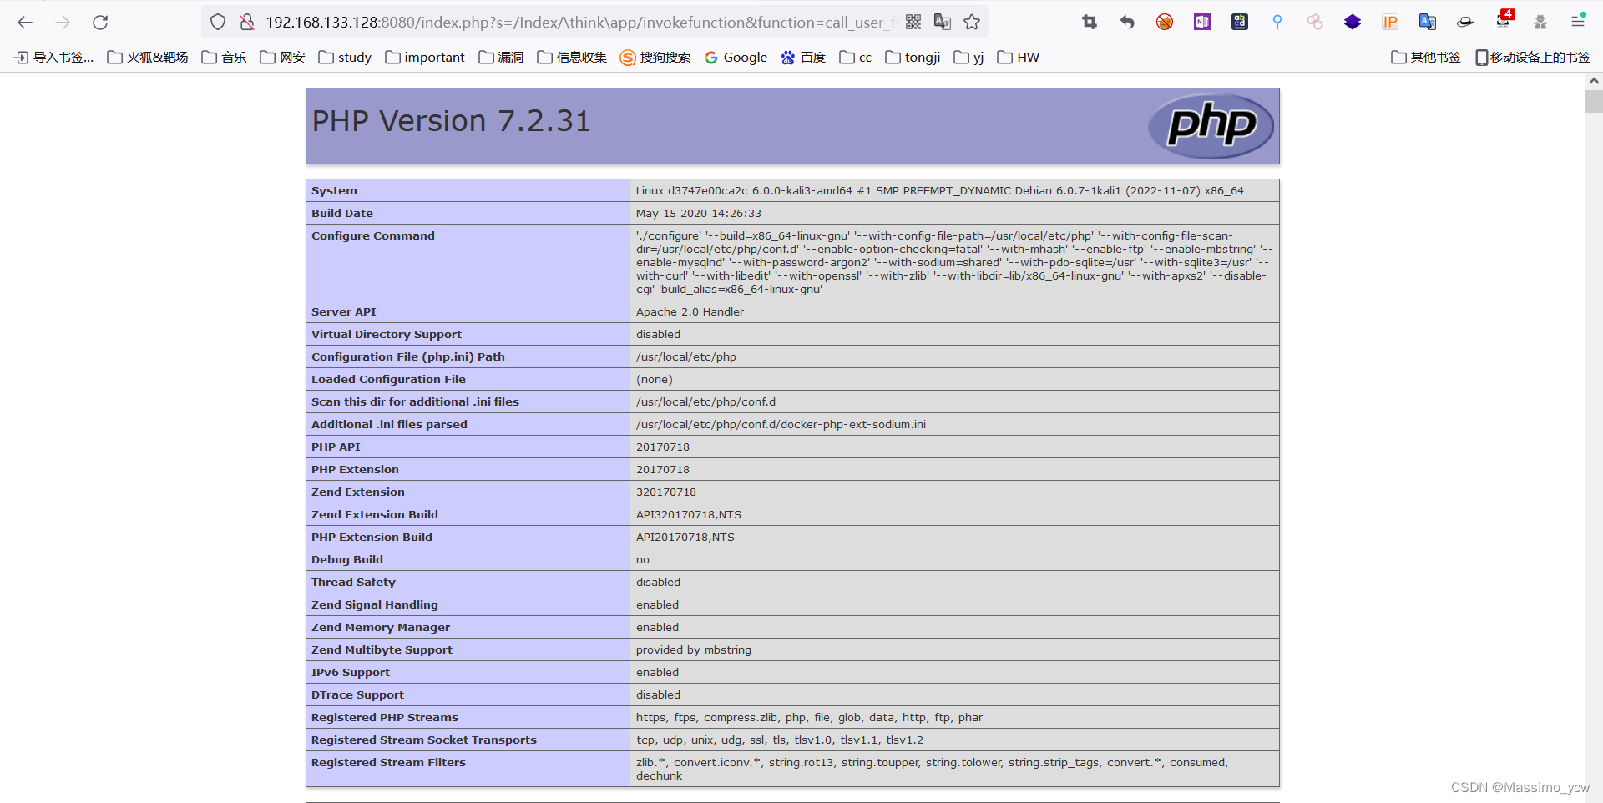The width and height of the screenshot is (1603, 803).
Task: Click the Registered Stream Socket Transports label
Action: pyautogui.click(x=424, y=740)
